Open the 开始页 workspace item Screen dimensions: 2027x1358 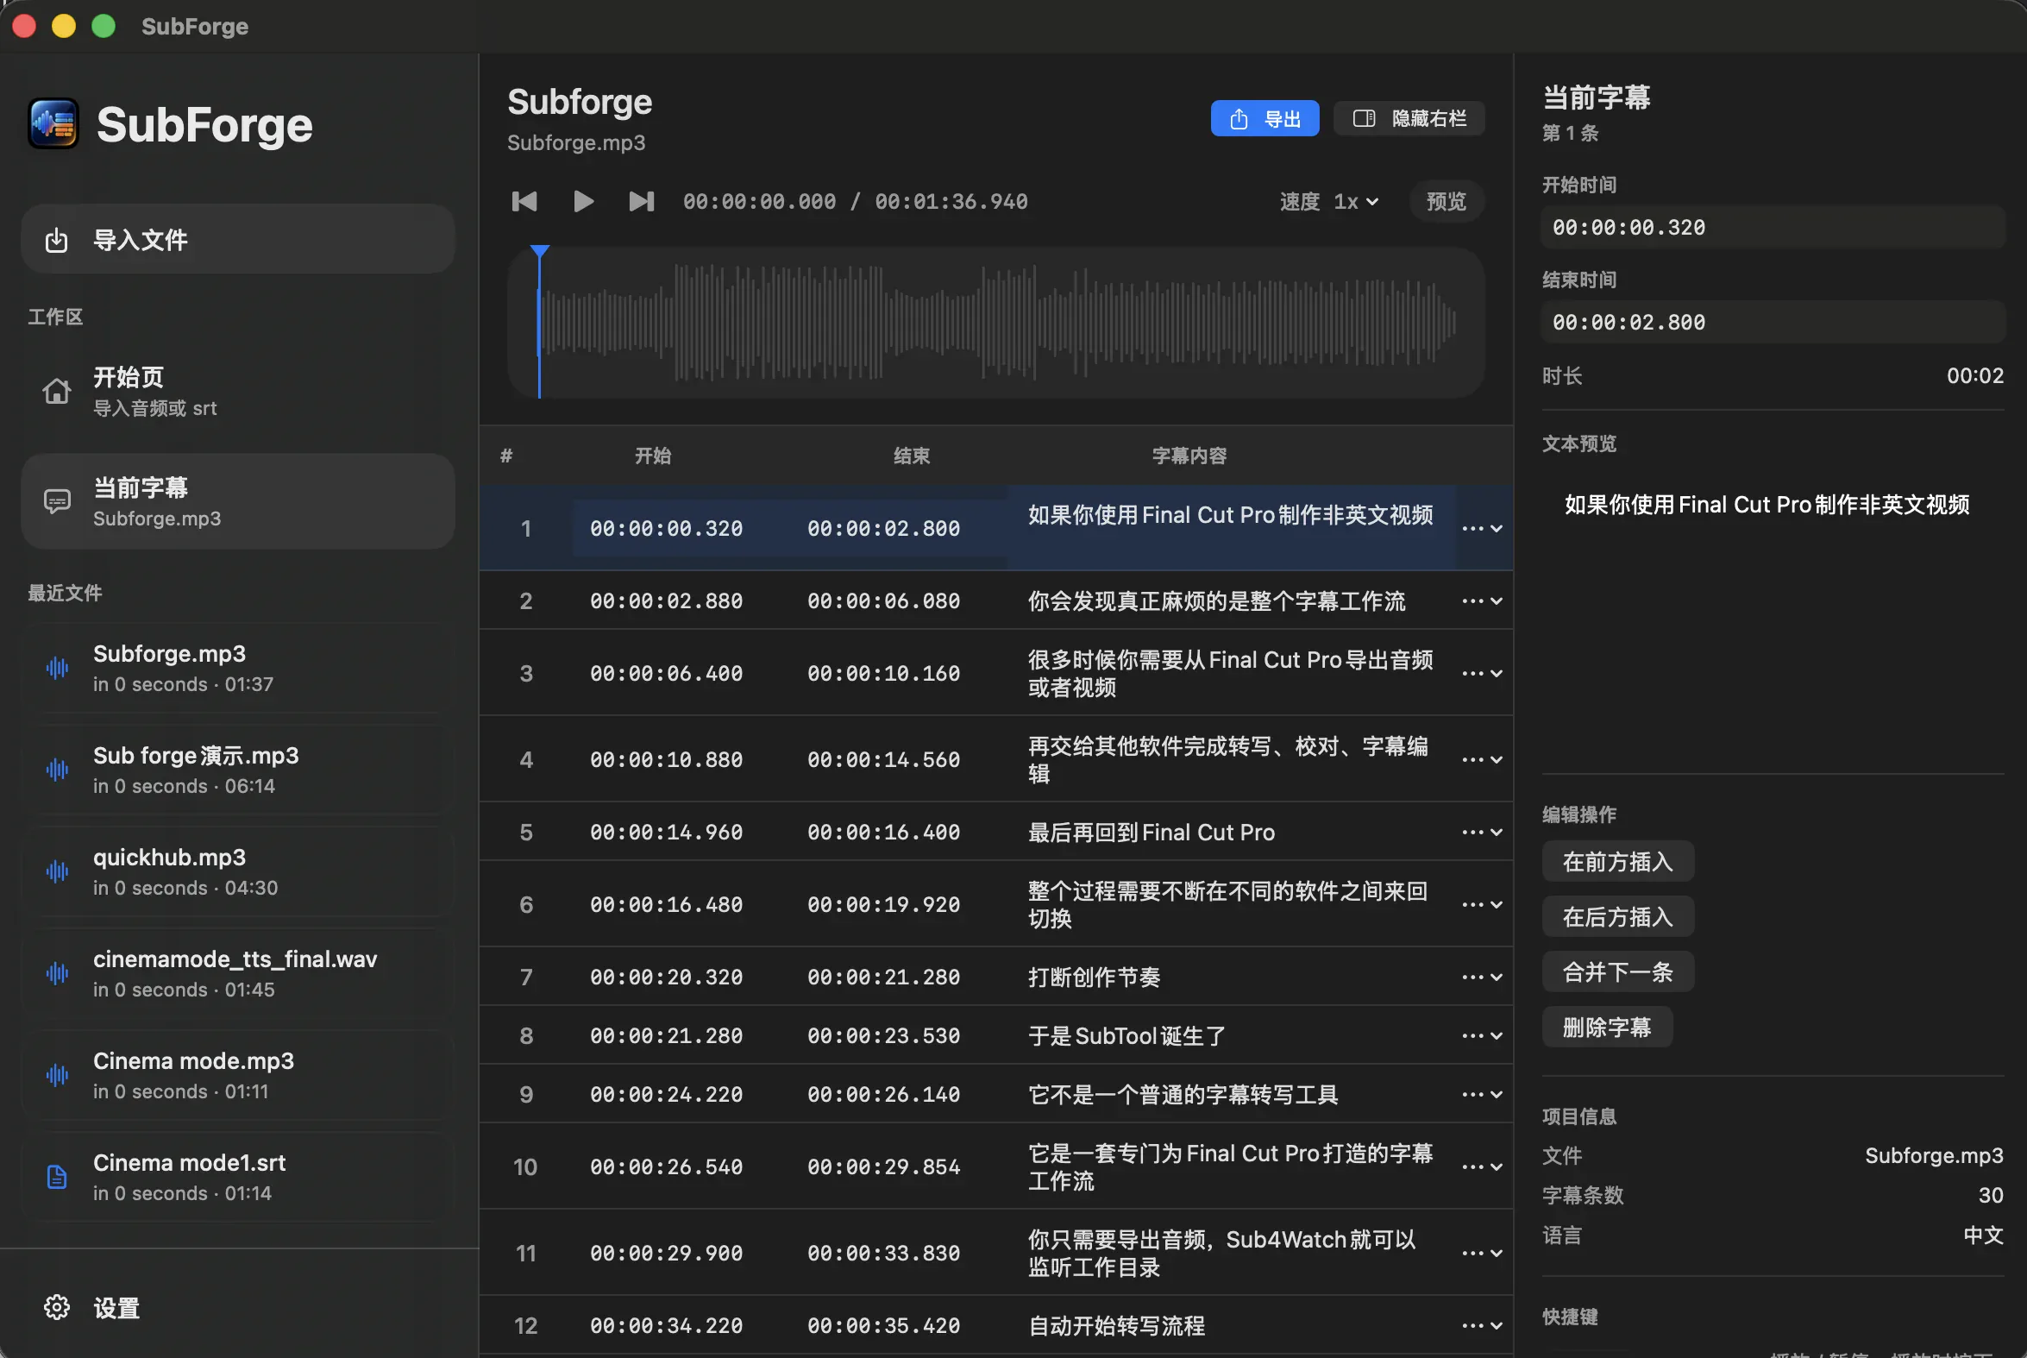coord(238,392)
